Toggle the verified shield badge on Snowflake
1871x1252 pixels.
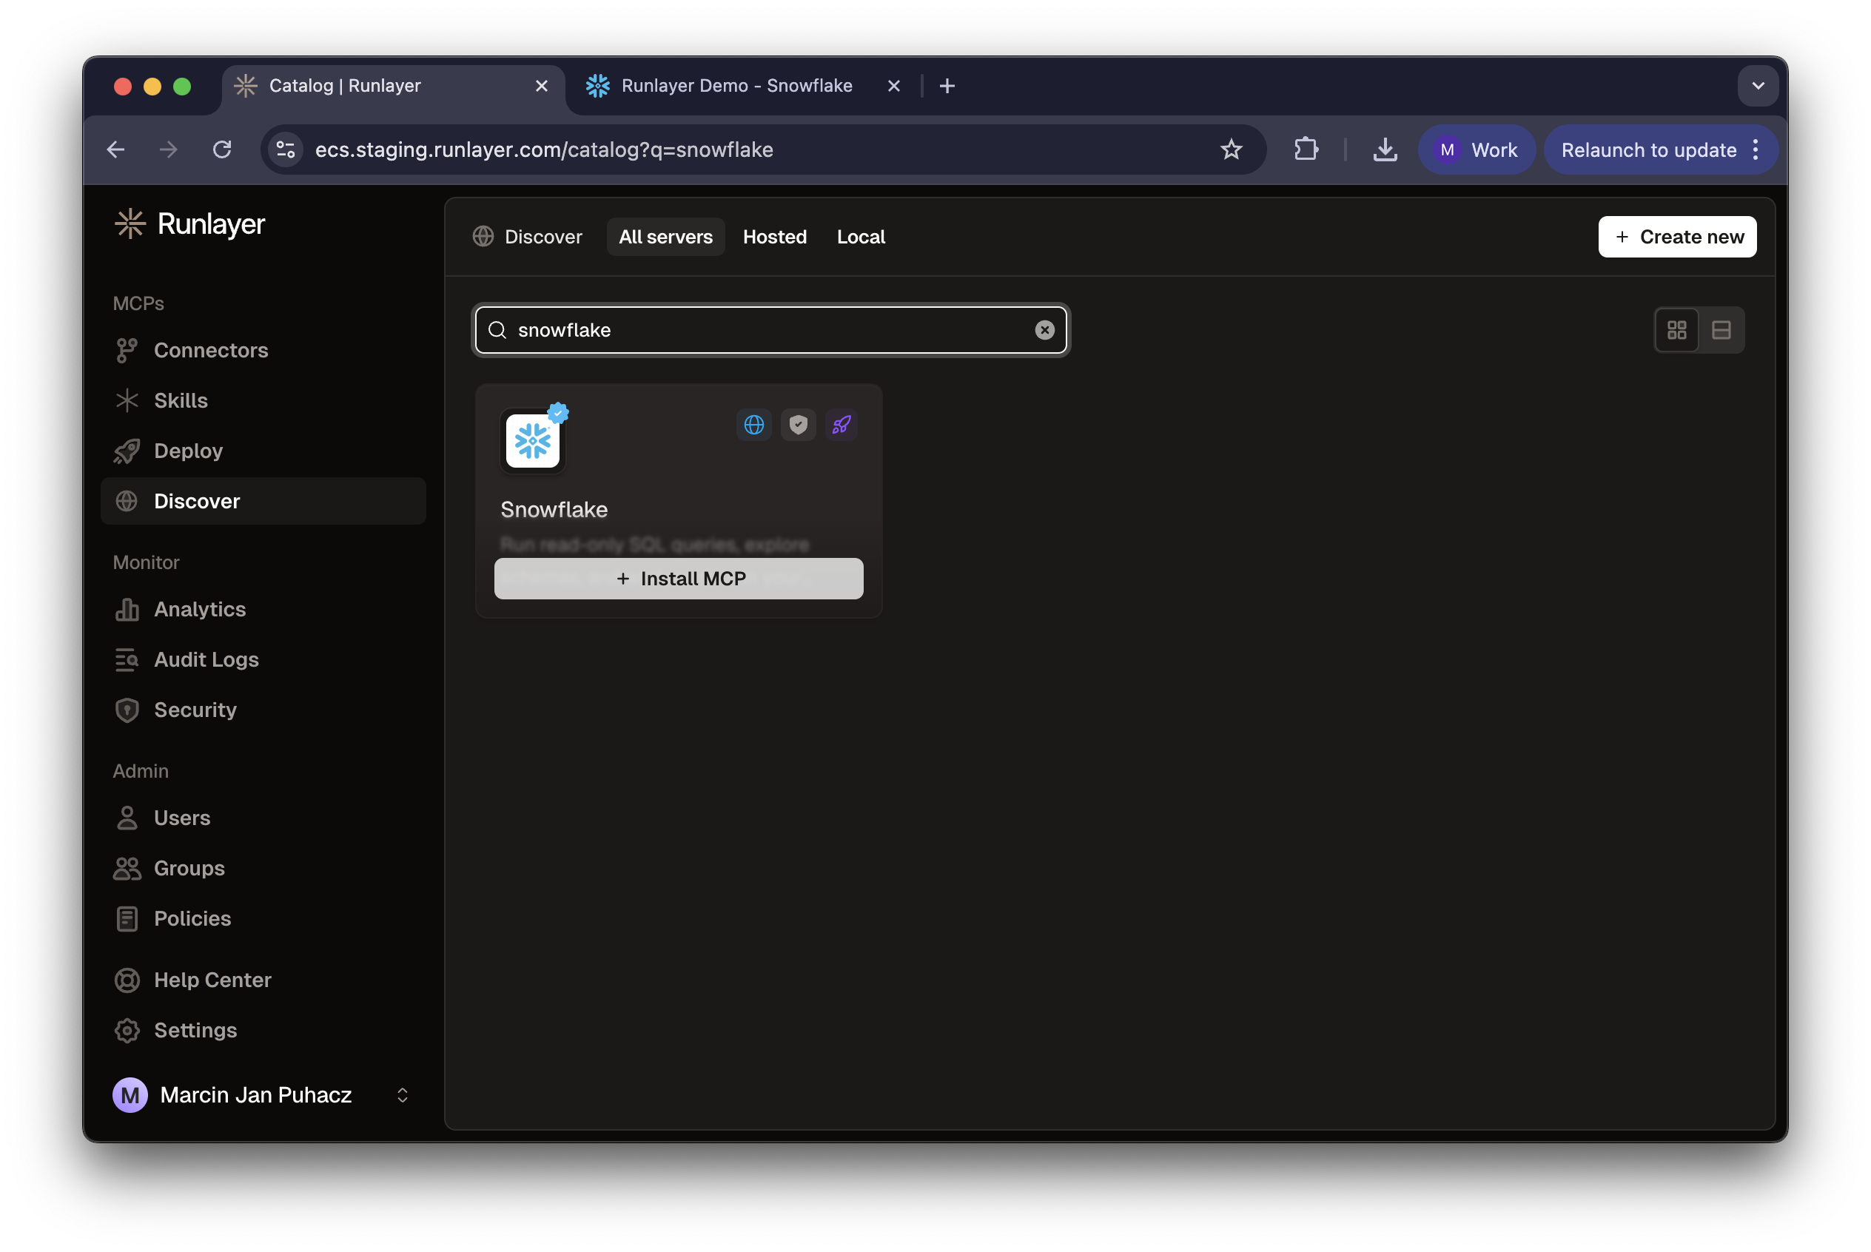coord(798,424)
